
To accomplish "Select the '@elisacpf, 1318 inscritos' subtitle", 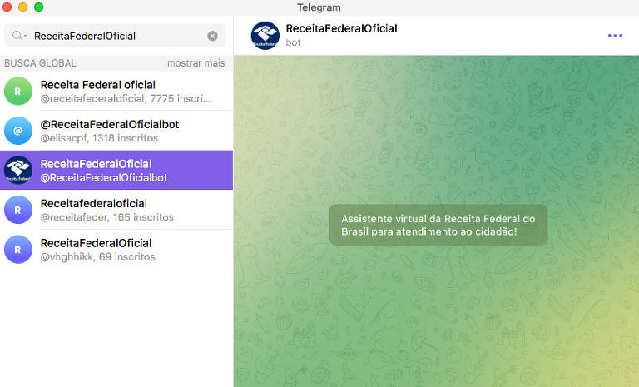I will click(99, 138).
